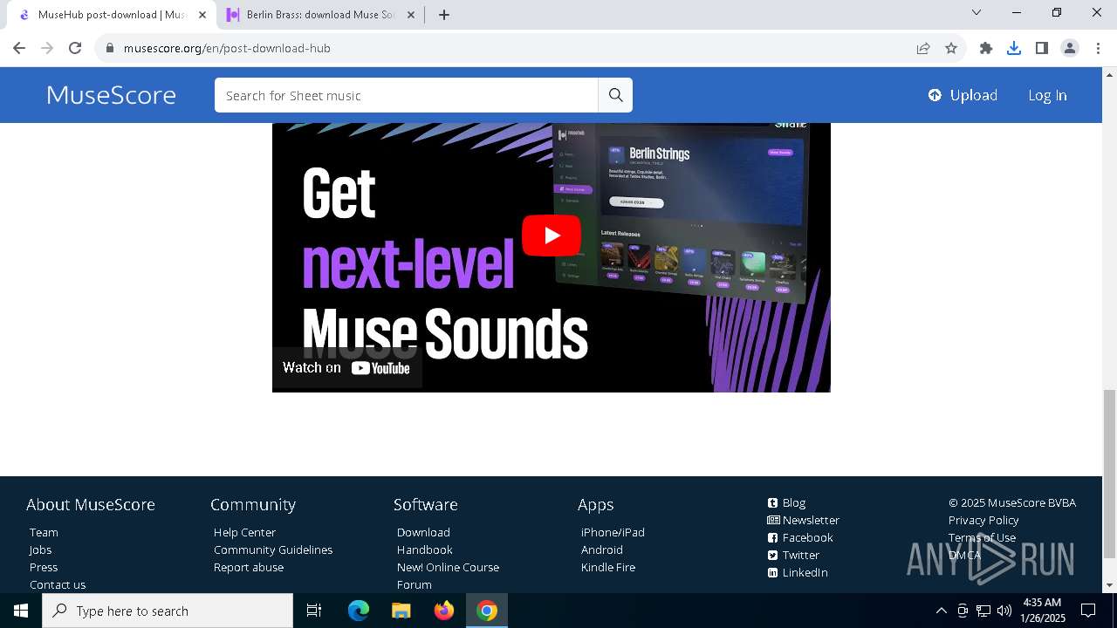The height and width of the screenshot is (628, 1117).
Task: Open the iPhone/iPad apps link
Action: click(x=613, y=532)
